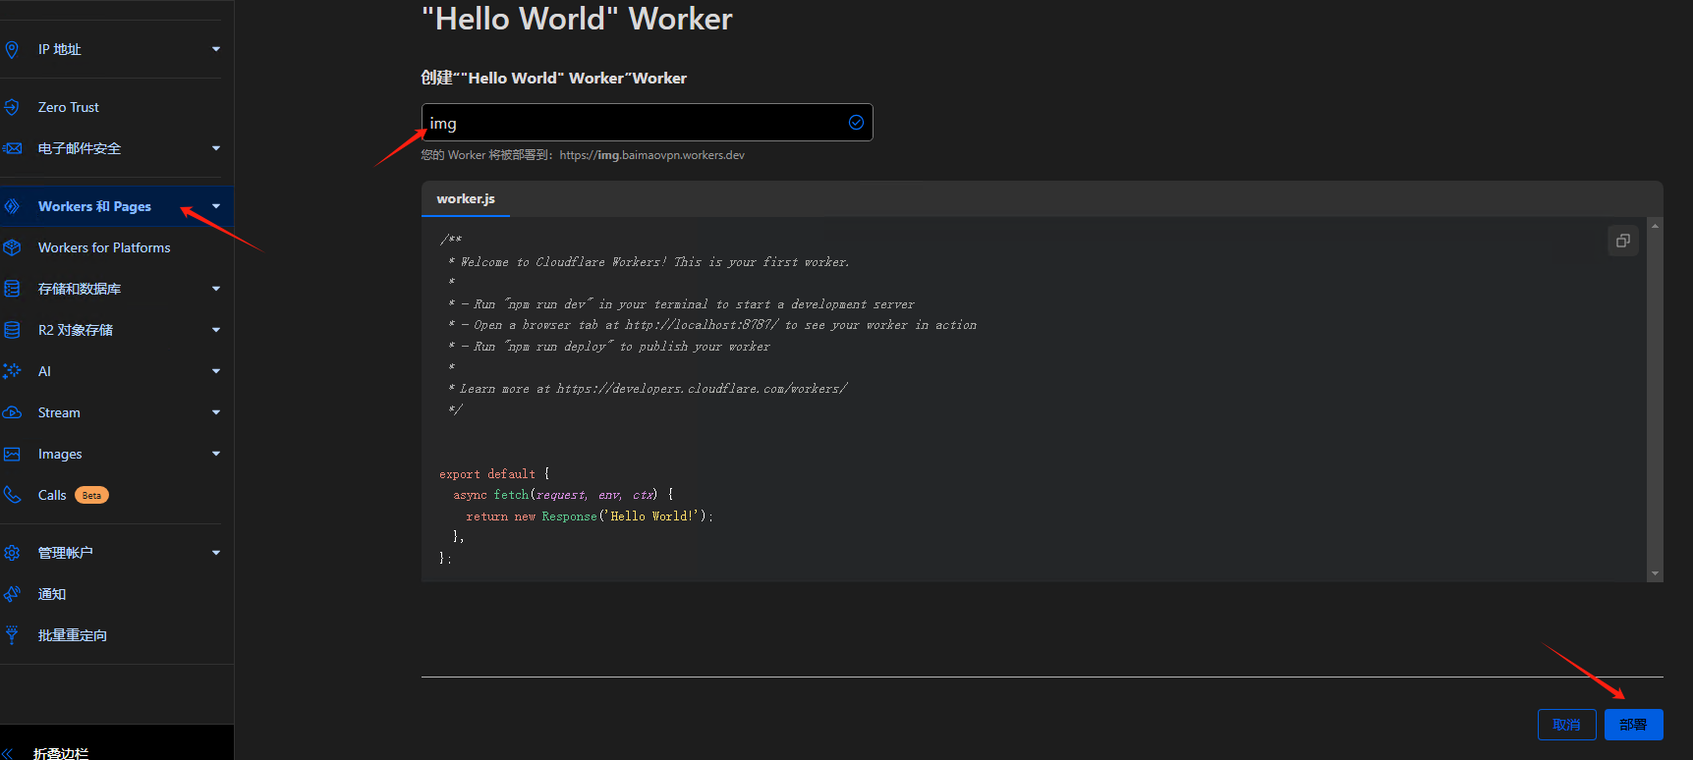Click the Images picture icon
Screen dimensions: 1693x760
point(12,454)
